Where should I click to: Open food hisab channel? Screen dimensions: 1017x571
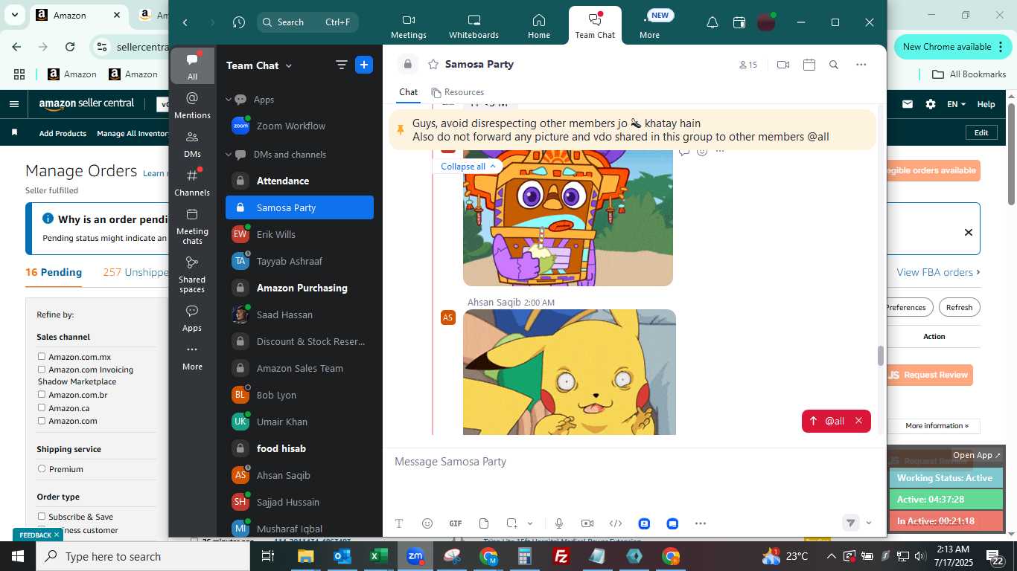pyautogui.click(x=299, y=448)
